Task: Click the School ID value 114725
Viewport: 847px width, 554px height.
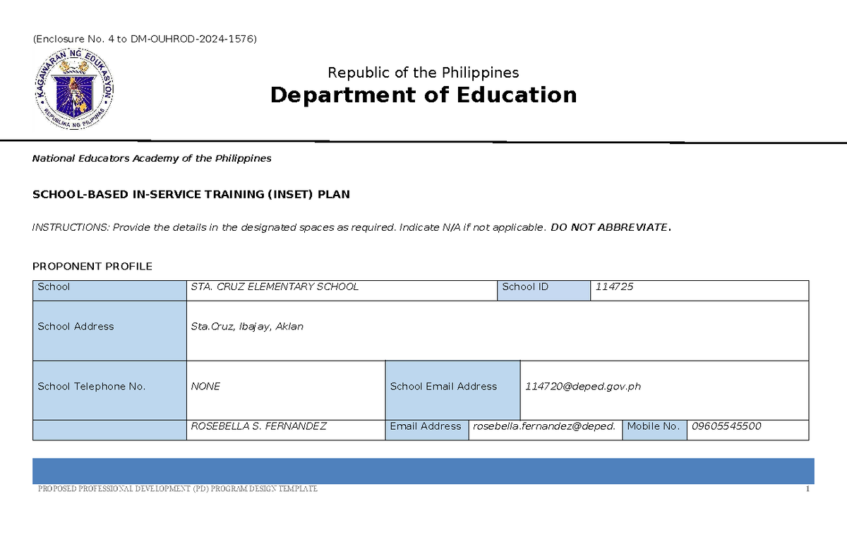Action: coord(613,287)
